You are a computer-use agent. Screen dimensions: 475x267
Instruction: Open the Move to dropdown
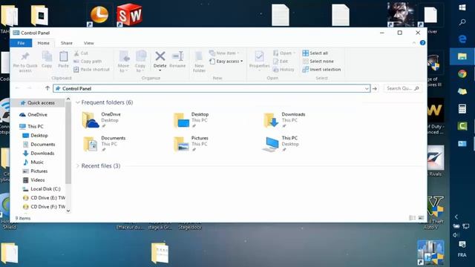[124, 62]
